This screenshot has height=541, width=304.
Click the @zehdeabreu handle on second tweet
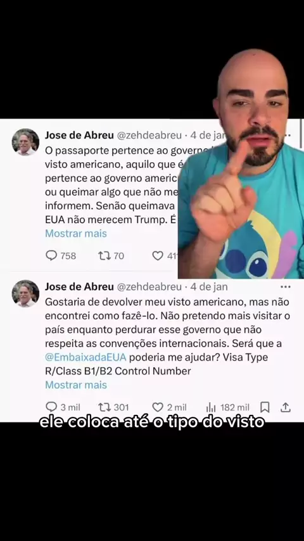click(x=149, y=287)
